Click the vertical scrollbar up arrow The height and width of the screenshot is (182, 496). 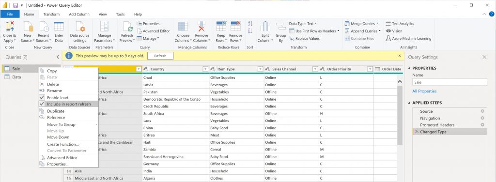(x=400, y=81)
